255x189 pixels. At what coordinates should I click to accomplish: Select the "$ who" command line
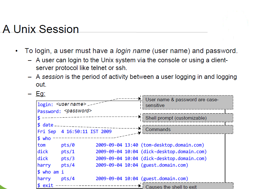tap(44, 138)
